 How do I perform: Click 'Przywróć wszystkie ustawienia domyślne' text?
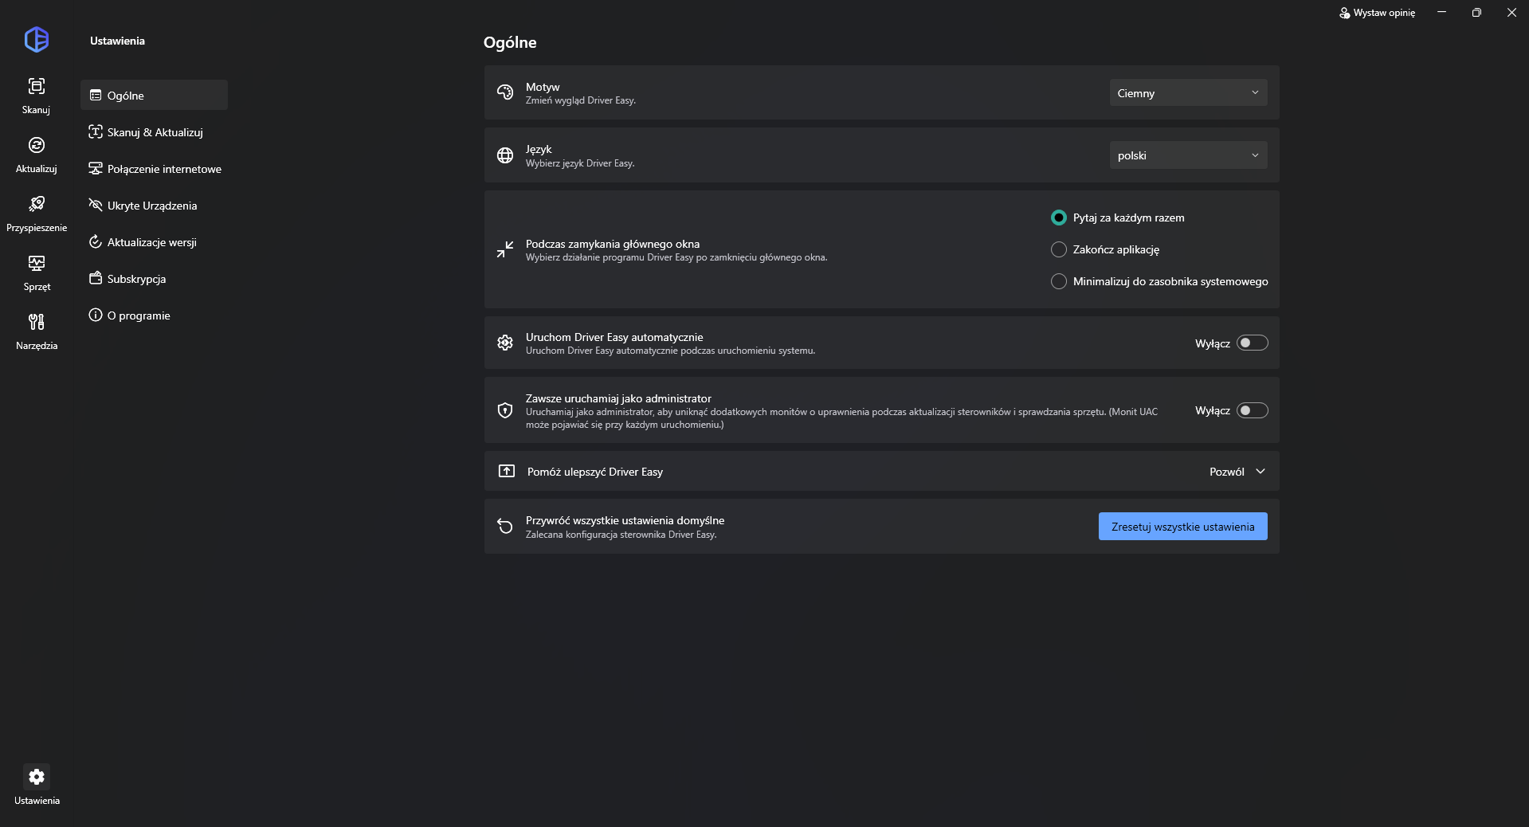[625, 520]
